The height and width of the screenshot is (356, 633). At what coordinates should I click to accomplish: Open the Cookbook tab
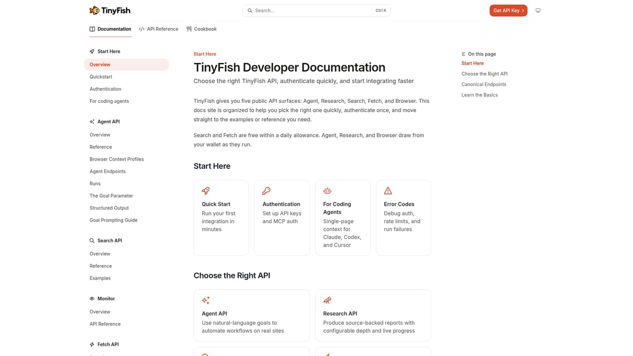coord(202,29)
